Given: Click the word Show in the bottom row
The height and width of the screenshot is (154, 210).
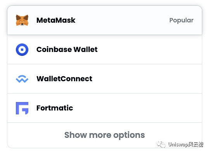Looking at the screenshot, I should [x=76, y=135].
